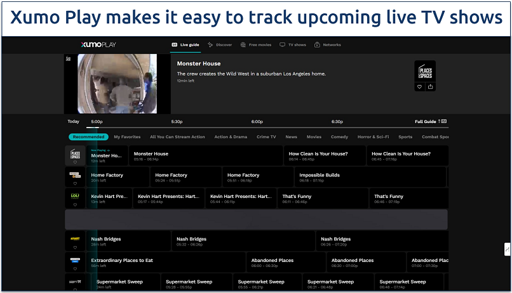Select Home Factory 20m left listing
512x293 pixels.
[x=118, y=177]
